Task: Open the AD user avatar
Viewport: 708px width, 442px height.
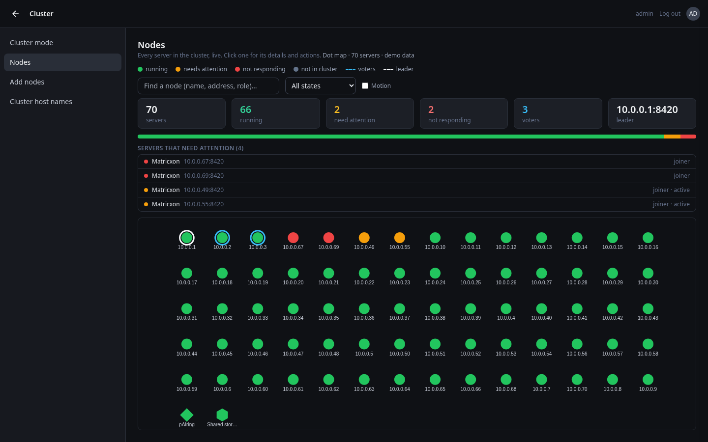Action: click(x=693, y=14)
